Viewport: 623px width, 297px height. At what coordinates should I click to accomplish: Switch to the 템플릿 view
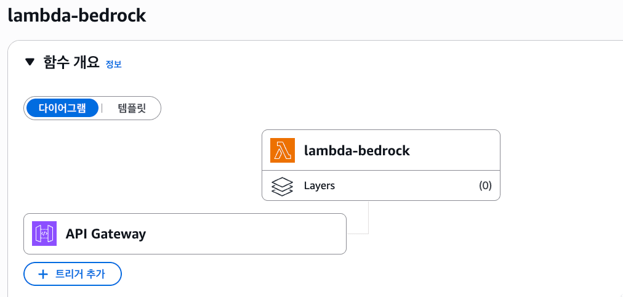pos(132,108)
